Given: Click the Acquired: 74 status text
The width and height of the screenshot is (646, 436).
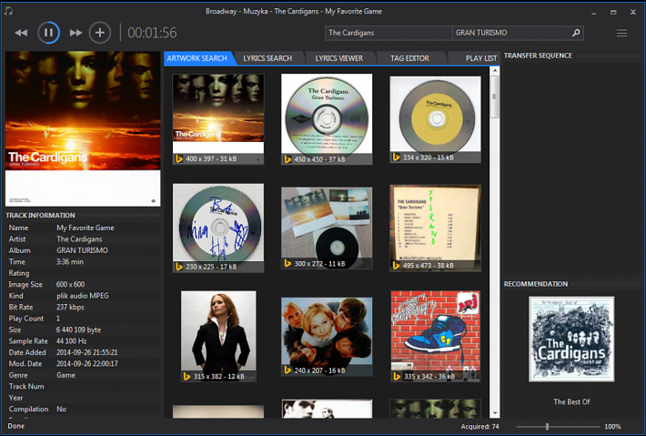Looking at the screenshot, I should click(479, 427).
